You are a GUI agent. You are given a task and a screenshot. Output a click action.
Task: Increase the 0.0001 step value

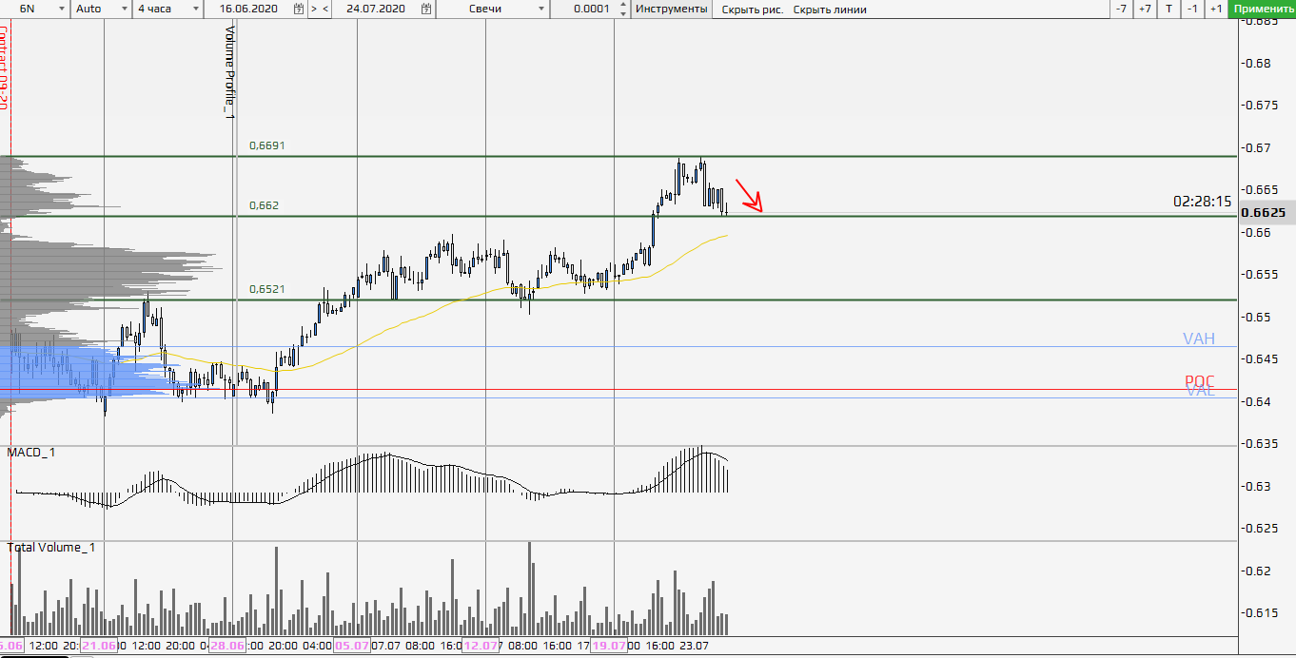pyautogui.click(x=622, y=5)
